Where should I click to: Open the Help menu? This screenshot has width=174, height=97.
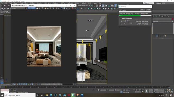click(x=100, y=3)
